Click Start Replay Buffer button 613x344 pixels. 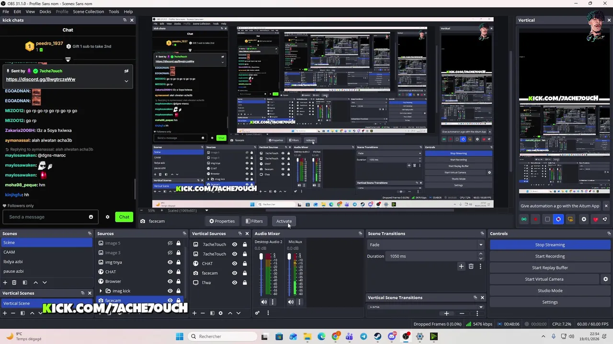coord(550,268)
